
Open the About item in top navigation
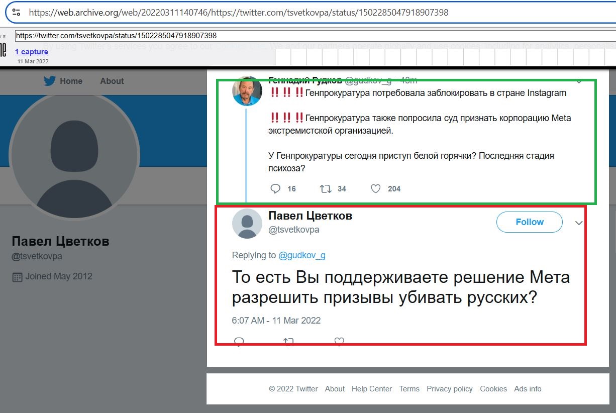coord(112,81)
